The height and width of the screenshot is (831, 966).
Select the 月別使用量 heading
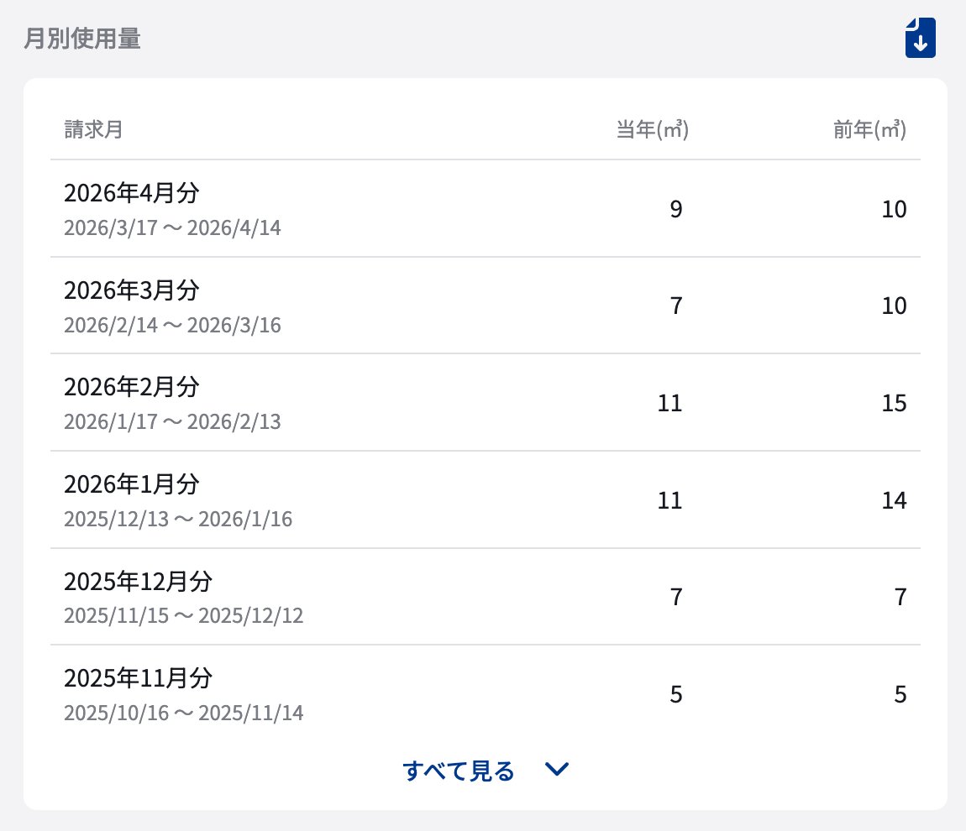click(82, 38)
